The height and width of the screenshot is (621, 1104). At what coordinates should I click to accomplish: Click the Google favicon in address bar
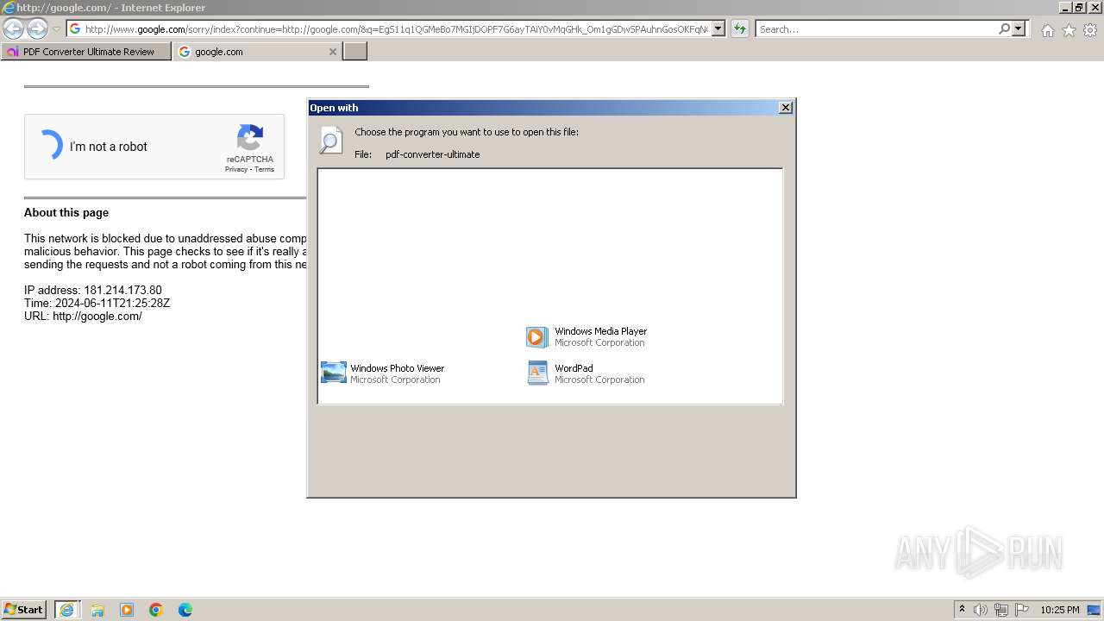coord(75,29)
